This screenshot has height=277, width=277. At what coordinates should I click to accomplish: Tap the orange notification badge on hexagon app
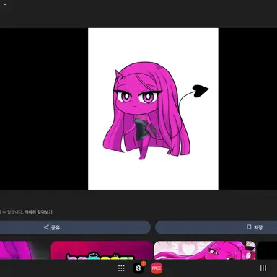point(144,264)
